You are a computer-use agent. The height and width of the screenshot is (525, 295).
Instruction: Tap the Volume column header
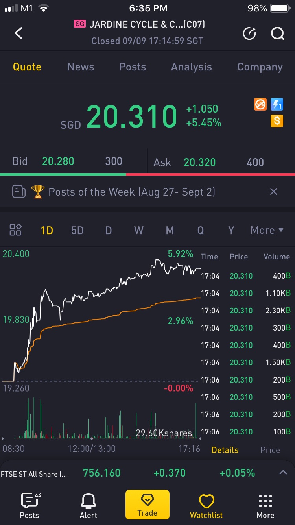click(x=277, y=257)
